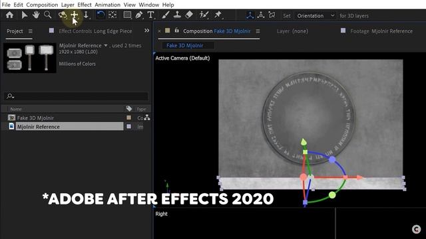426x239 pixels.
Task: Open the Edit menu
Action: 18,5
